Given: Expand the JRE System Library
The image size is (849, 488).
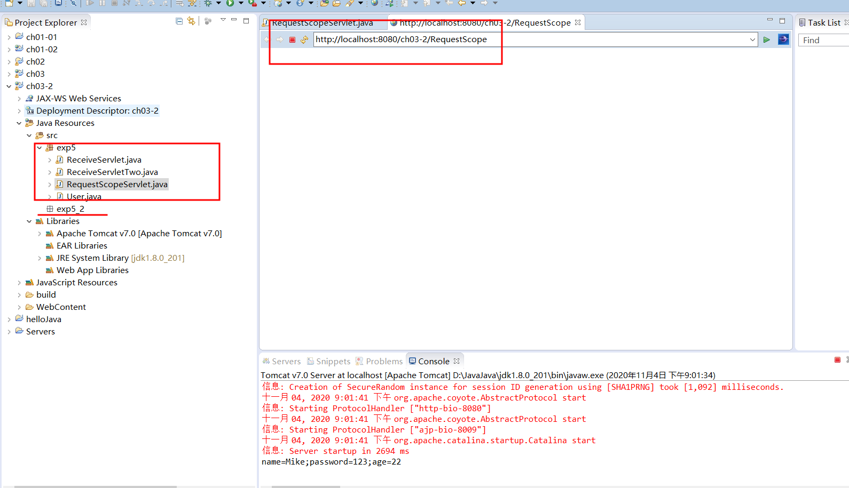Looking at the screenshot, I should 40,258.
